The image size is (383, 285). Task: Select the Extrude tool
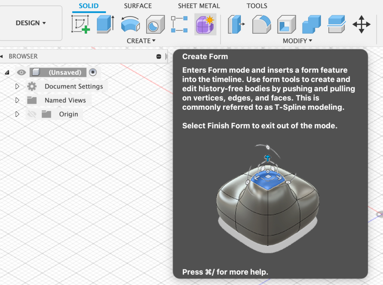[x=105, y=24]
